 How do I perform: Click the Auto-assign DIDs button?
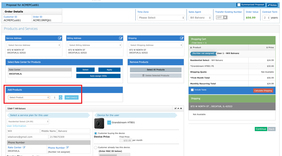[98, 76]
